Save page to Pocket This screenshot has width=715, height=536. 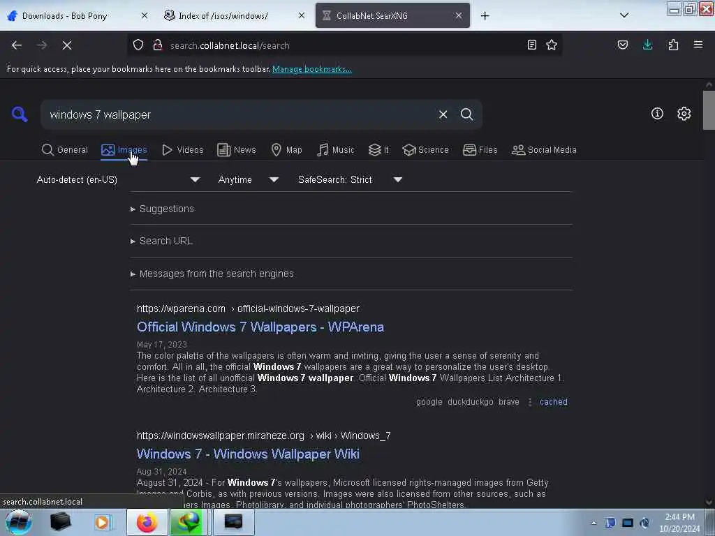coord(623,45)
